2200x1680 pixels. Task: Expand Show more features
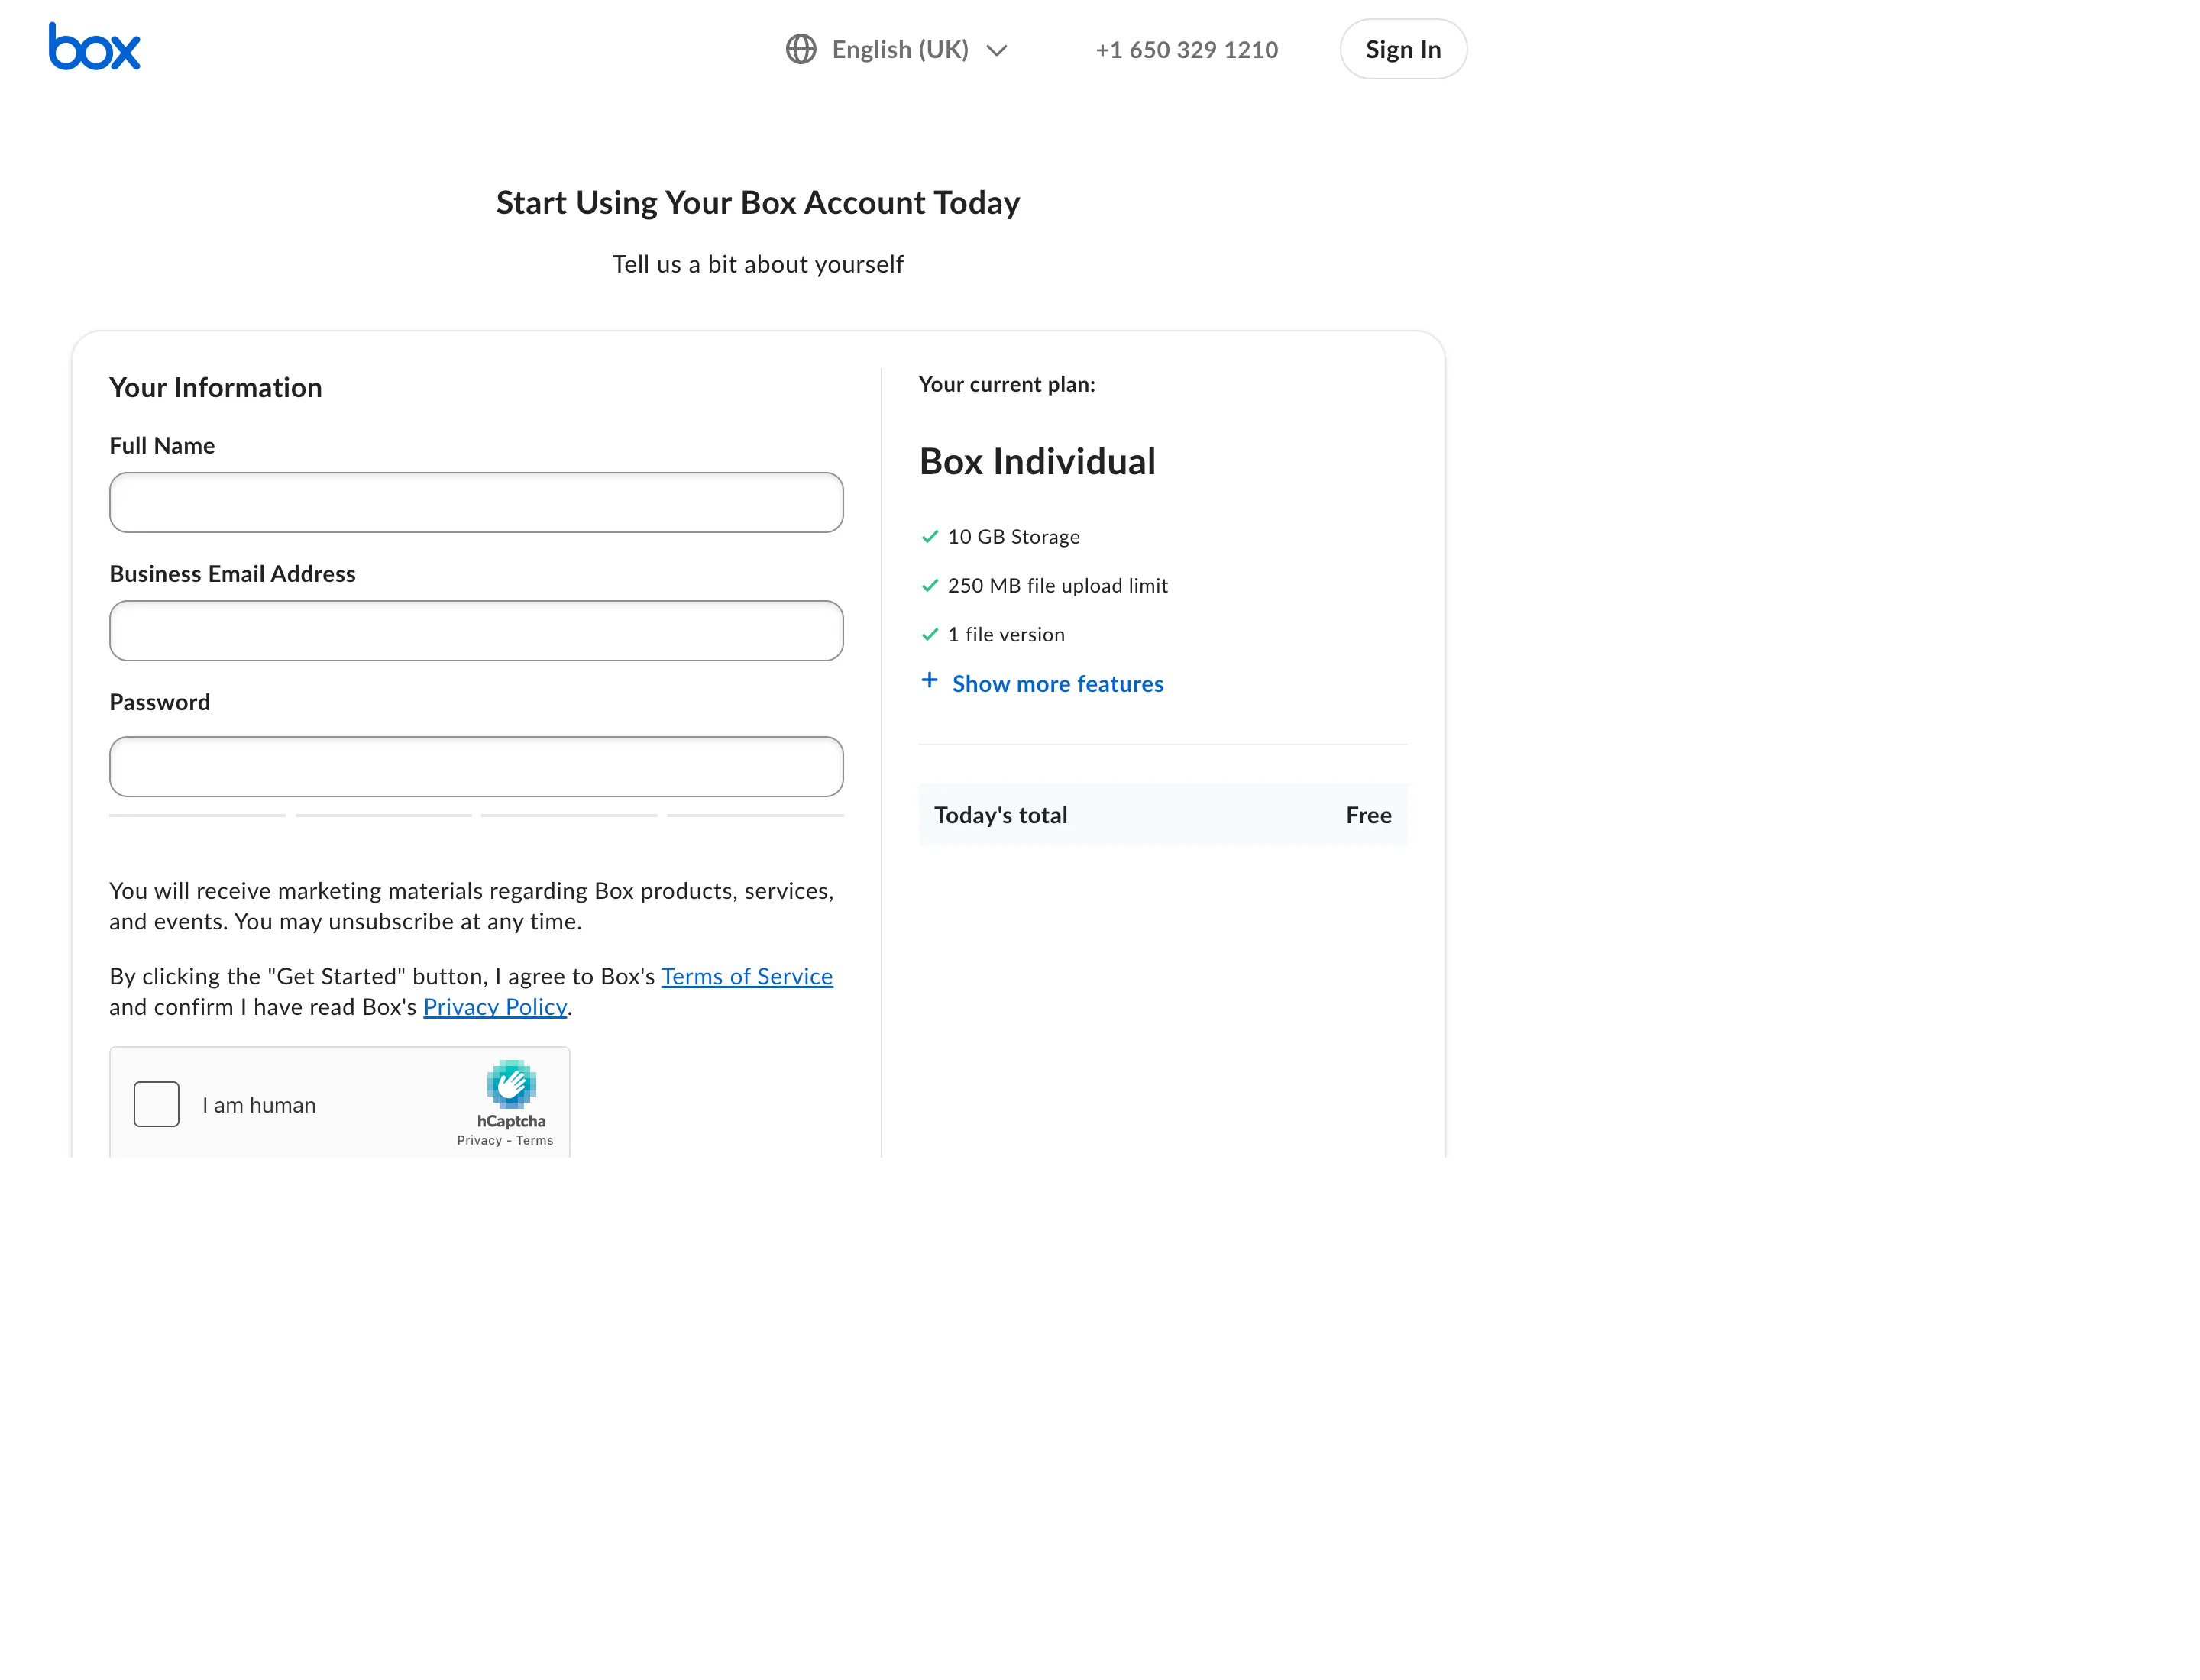[1057, 683]
